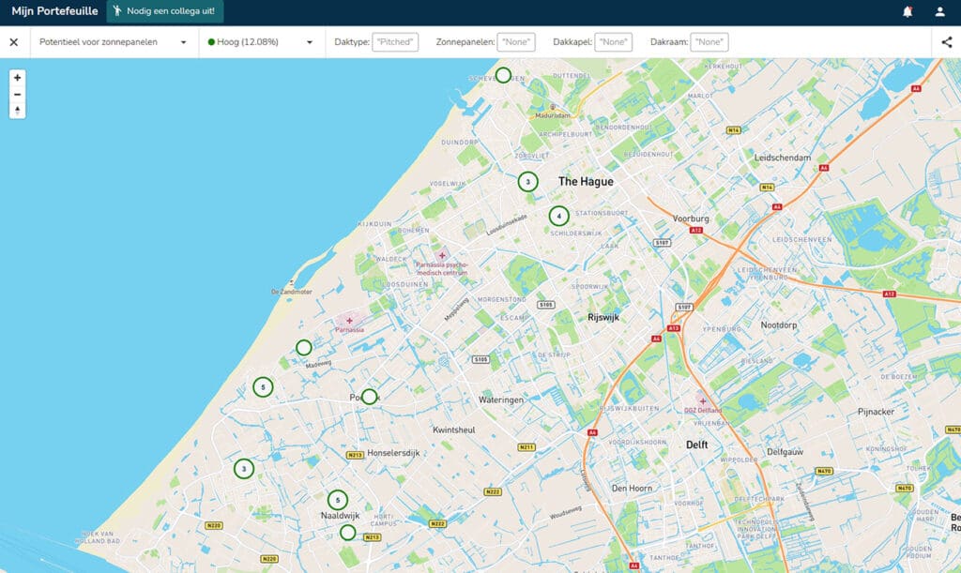Open the notifications bell

click(x=908, y=12)
